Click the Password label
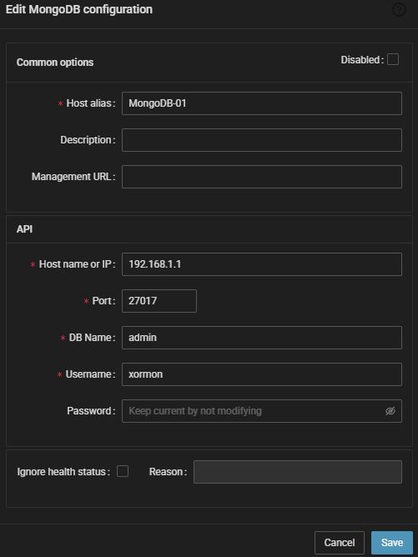418x557 pixels. [91, 411]
